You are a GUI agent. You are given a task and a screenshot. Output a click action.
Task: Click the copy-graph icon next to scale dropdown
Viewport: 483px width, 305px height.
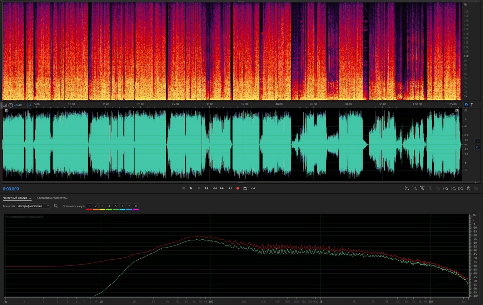[x=56, y=206]
